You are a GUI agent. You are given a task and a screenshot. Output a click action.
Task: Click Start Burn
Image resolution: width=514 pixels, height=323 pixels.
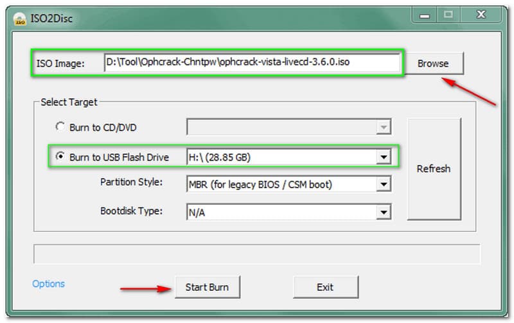tap(207, 287)
